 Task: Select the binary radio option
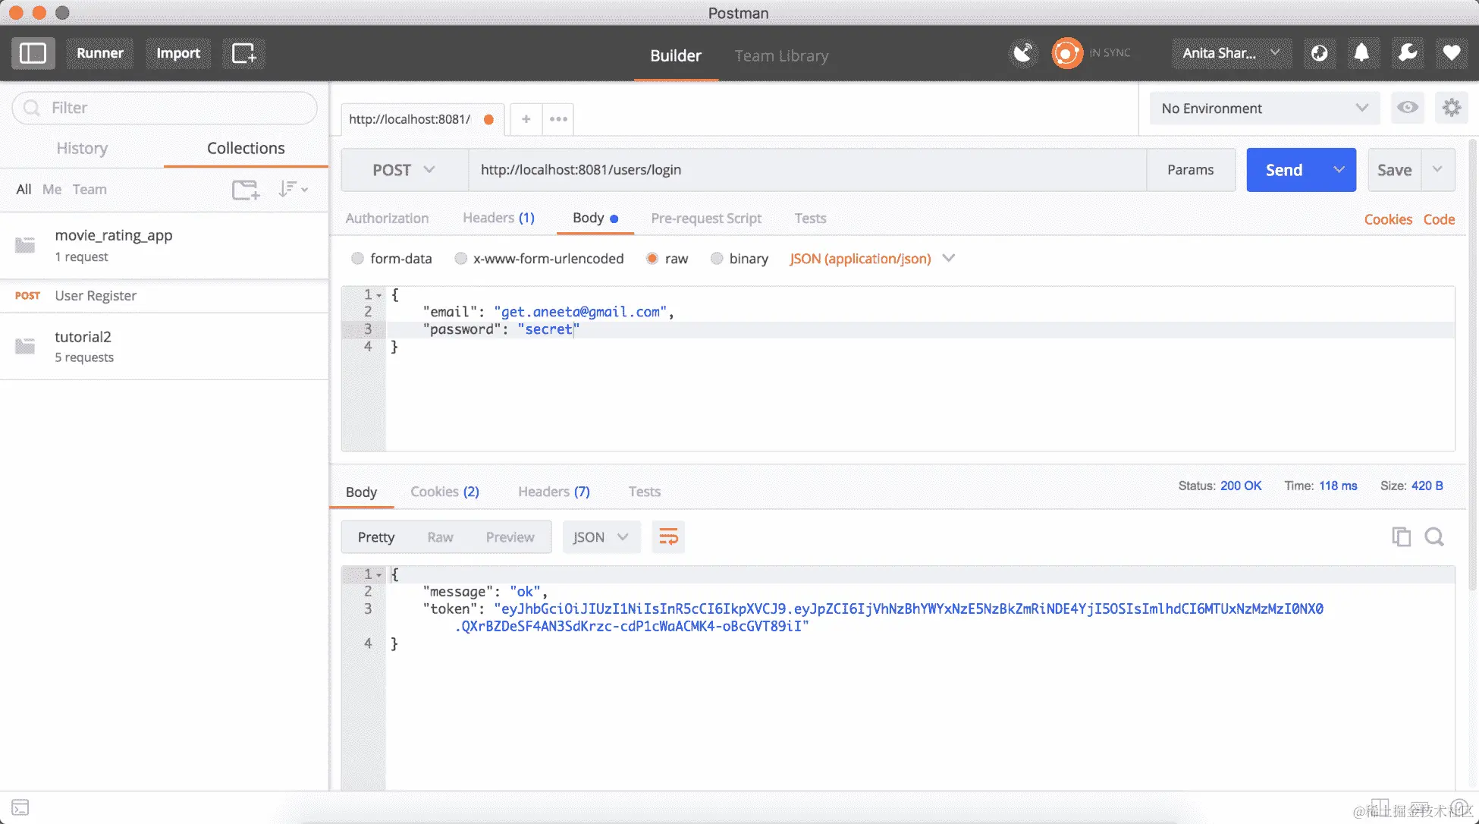pyautogui.click(x=717, y=259)
